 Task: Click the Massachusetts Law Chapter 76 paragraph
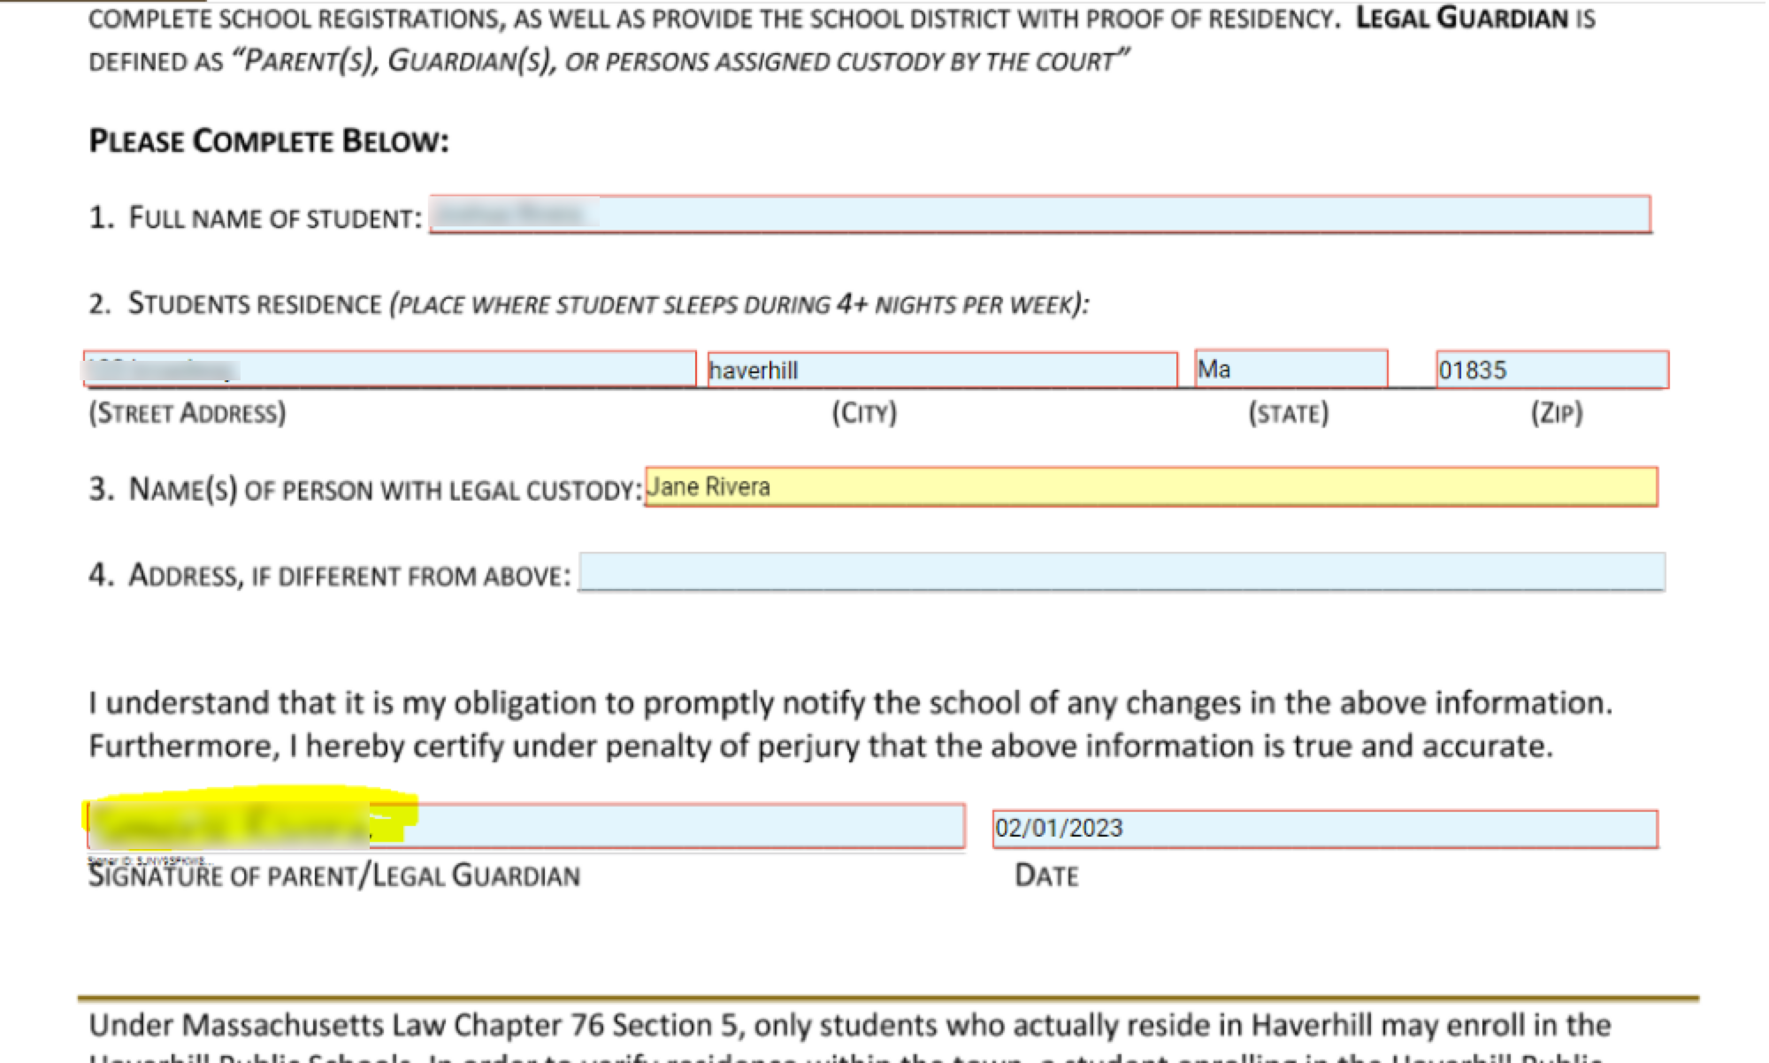(849, 1026)
